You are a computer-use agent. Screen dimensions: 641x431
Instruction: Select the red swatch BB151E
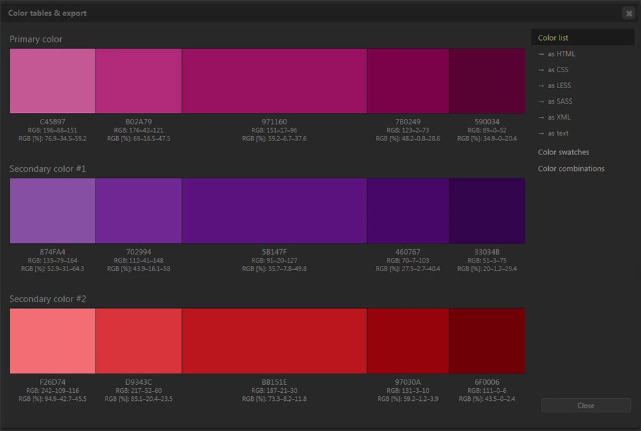[x=274, y=341]
